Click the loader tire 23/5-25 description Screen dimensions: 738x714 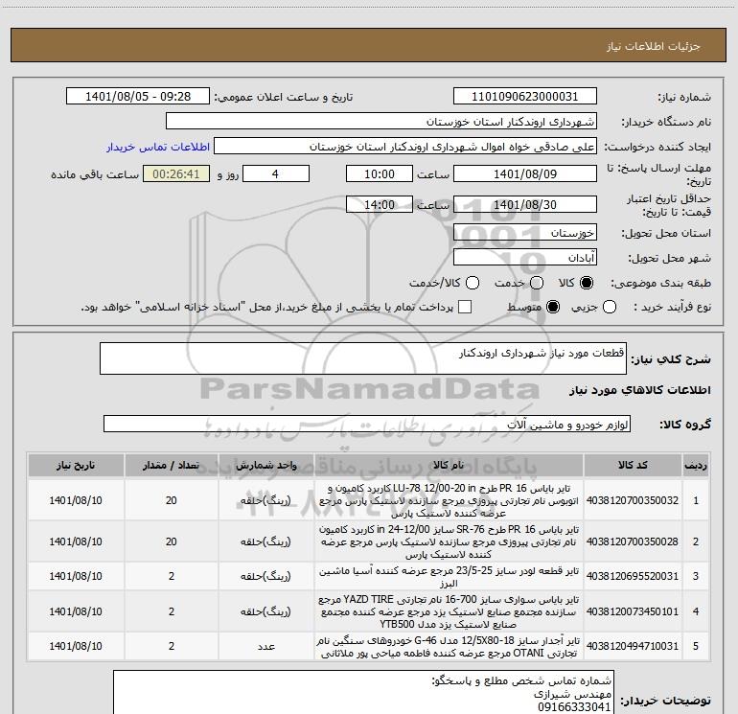point(449,577)
